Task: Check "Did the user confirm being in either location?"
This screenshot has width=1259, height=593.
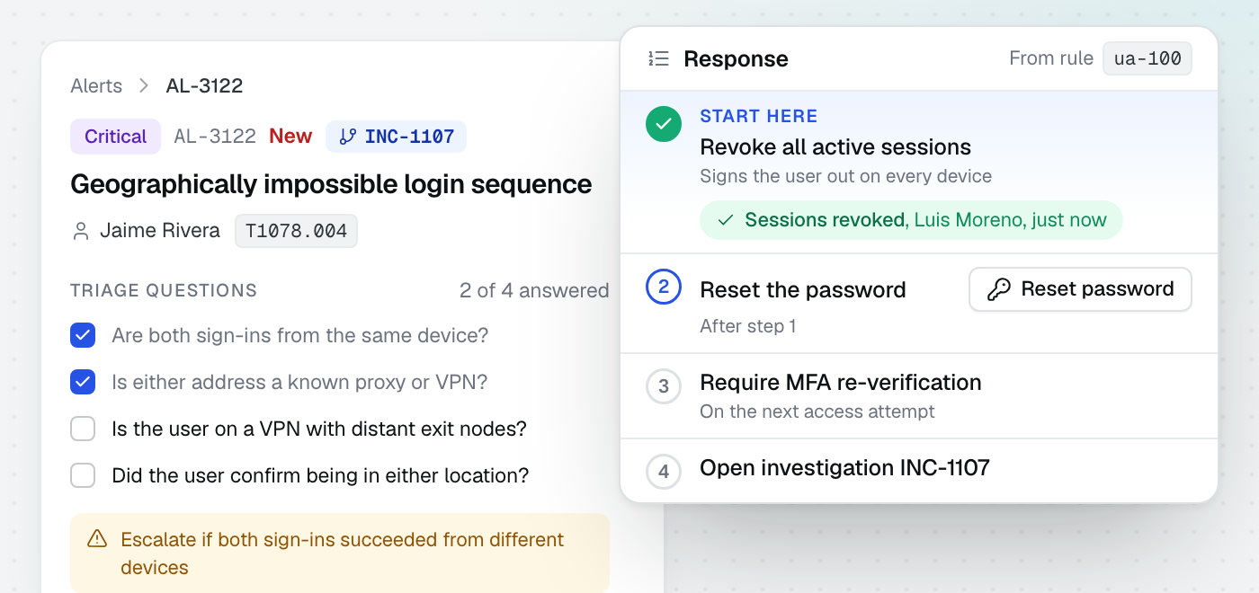Action: pyautogui.click(x=83, y=475)
